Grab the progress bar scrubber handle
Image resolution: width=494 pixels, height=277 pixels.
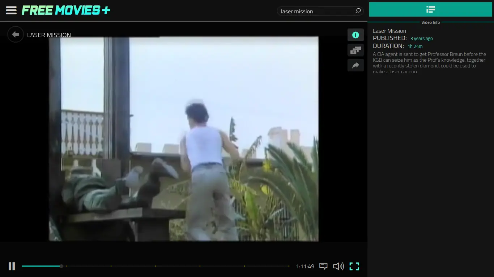pyautogui.click(x=61, y=266)
